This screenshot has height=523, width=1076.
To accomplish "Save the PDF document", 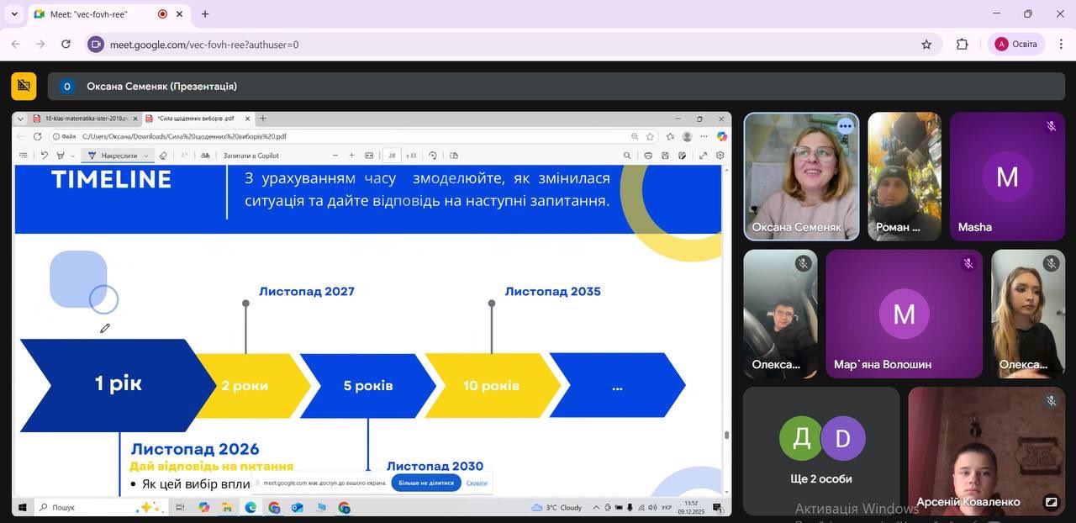I will [665, 156].
